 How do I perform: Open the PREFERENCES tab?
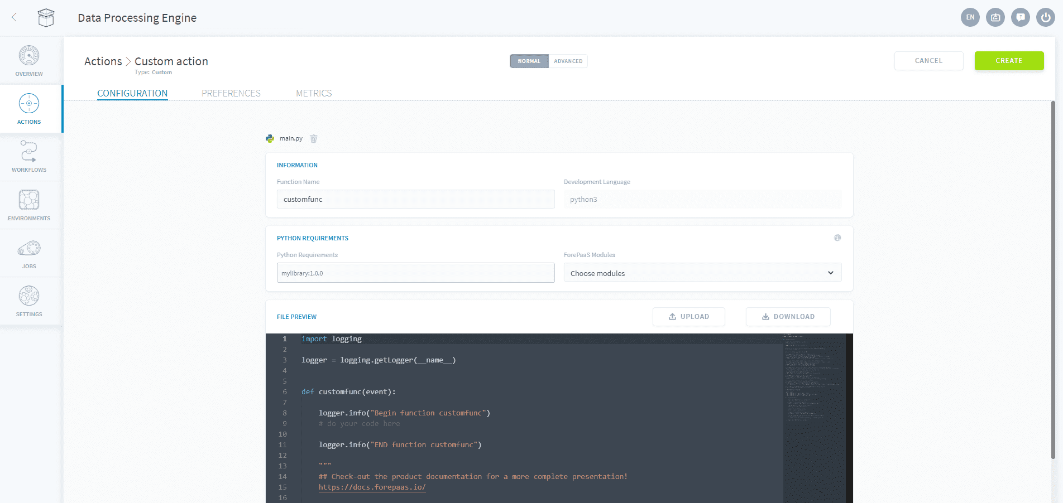coord(231,93)
